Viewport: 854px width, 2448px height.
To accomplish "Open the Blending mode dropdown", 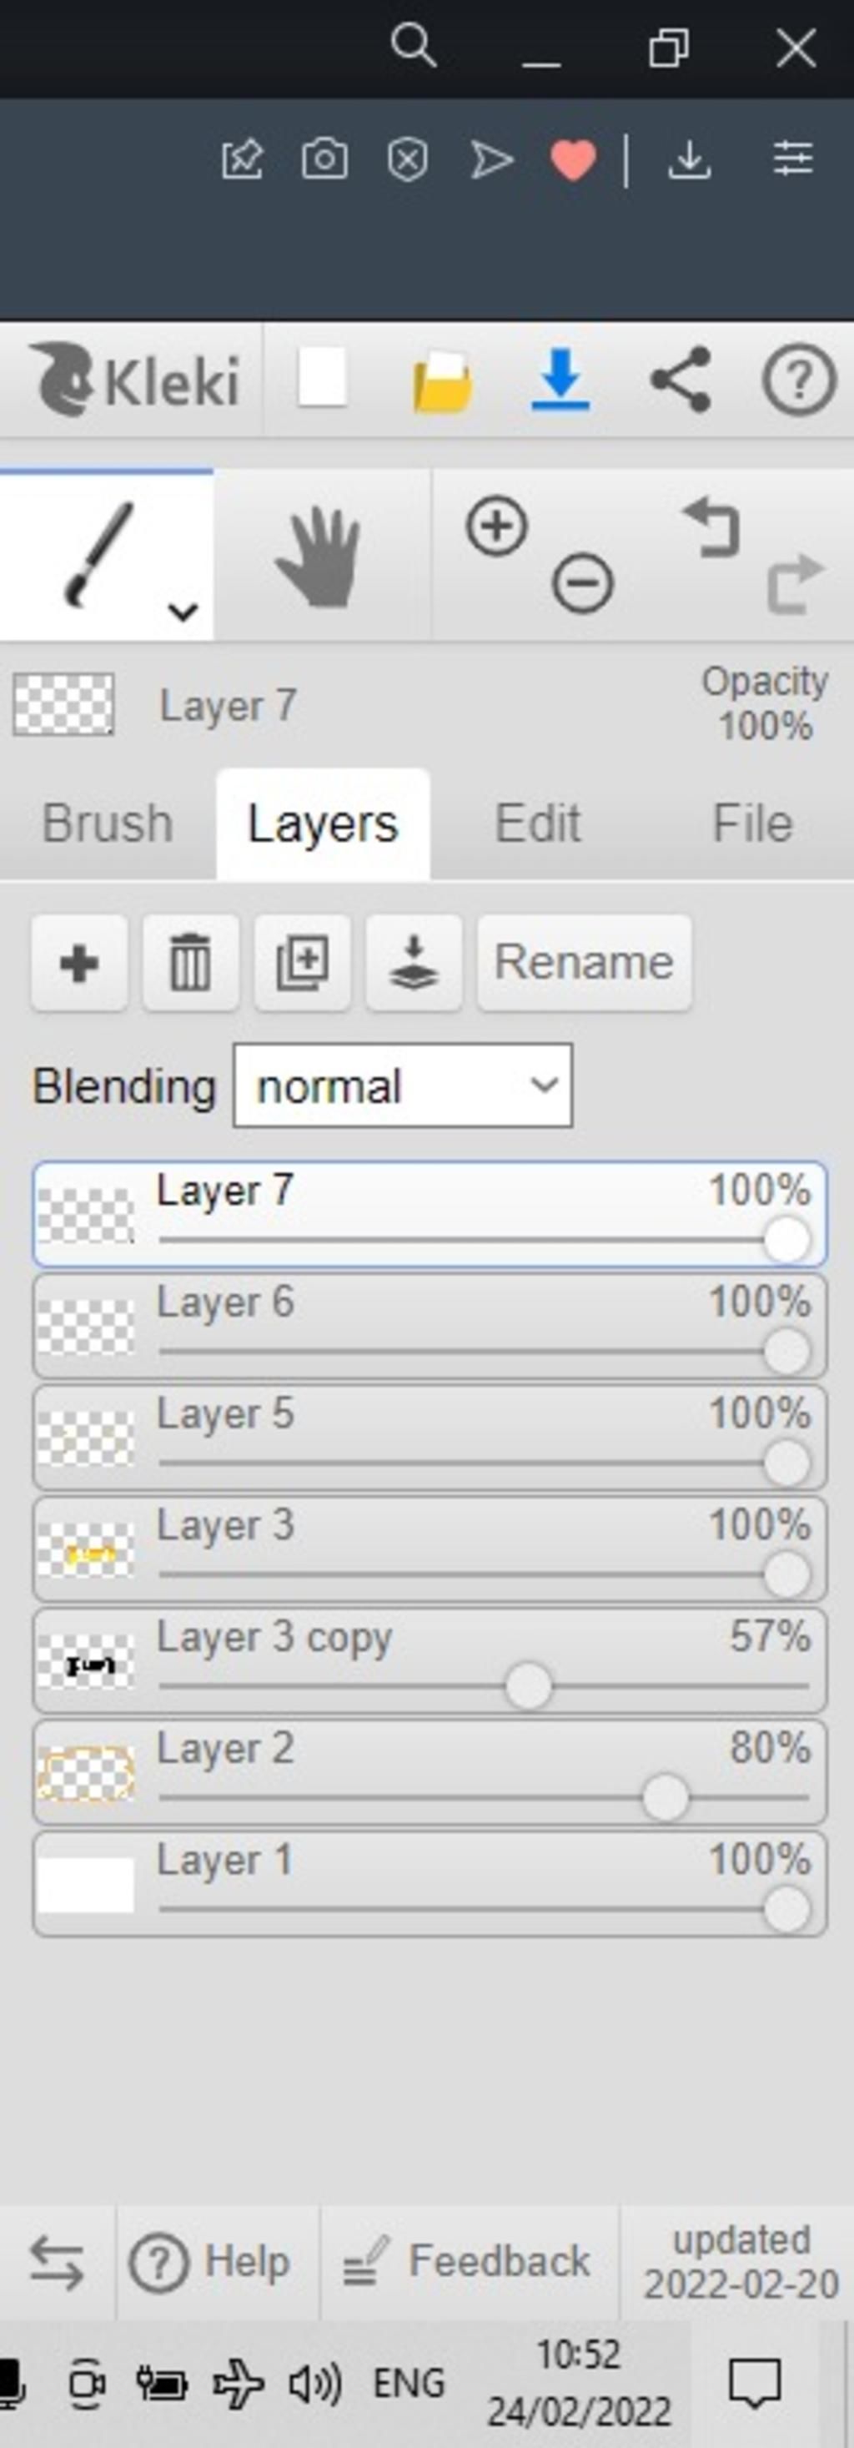I will pyautogui.click(x=403, y=1085).
